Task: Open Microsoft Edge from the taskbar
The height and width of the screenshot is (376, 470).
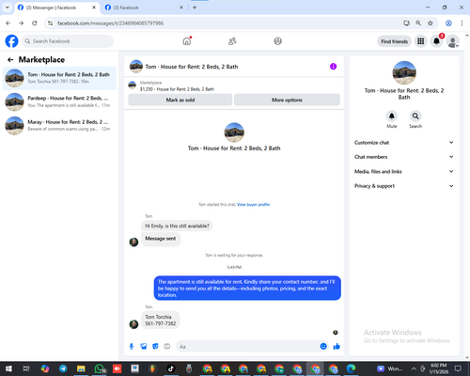Action: [x=351, y=368]
